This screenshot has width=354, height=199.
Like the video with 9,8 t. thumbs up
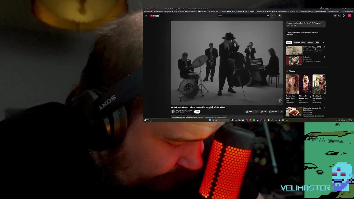[x=249, y=112]
